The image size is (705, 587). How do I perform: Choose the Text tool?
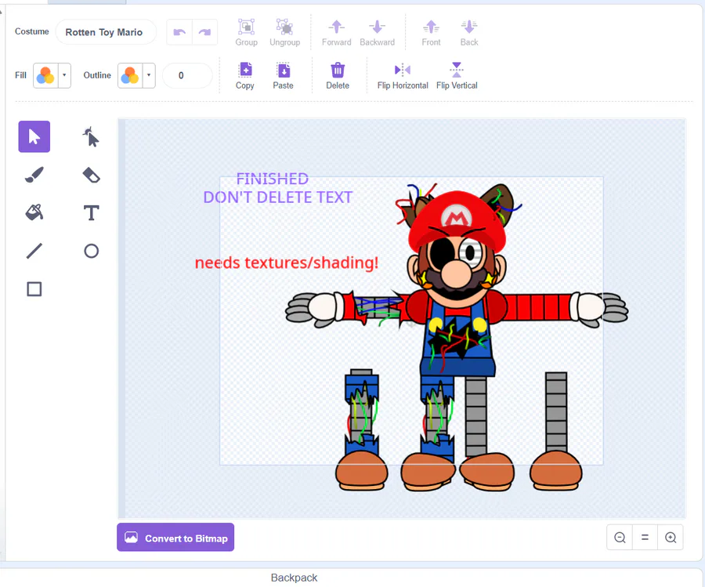tap(91, 212)
